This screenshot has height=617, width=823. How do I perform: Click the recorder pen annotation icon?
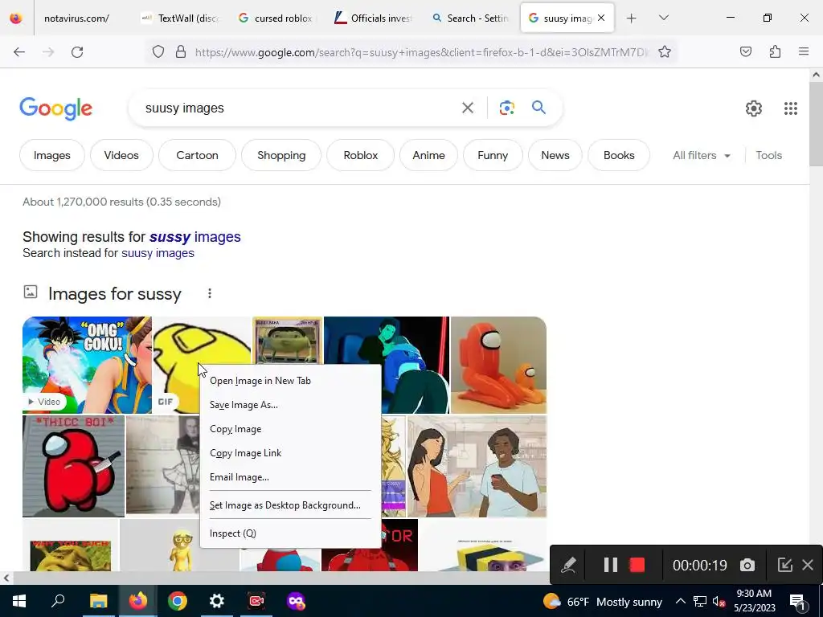568,565
